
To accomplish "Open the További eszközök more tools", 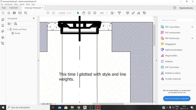I will (x=173, y=79).
